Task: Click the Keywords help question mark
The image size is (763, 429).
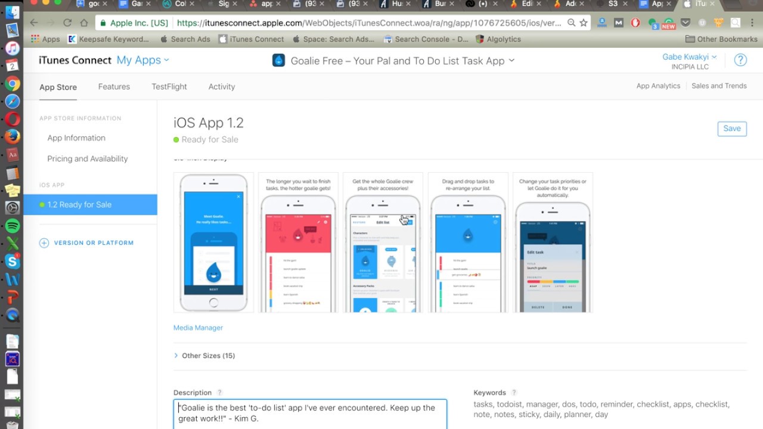Action: pos(514,393)
